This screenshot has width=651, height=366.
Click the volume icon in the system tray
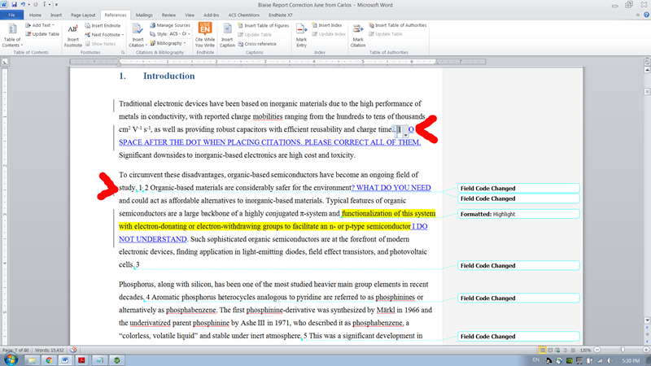point(609,360)
